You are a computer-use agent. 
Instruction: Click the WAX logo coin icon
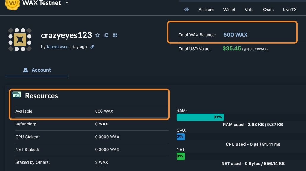pos(12,4)
